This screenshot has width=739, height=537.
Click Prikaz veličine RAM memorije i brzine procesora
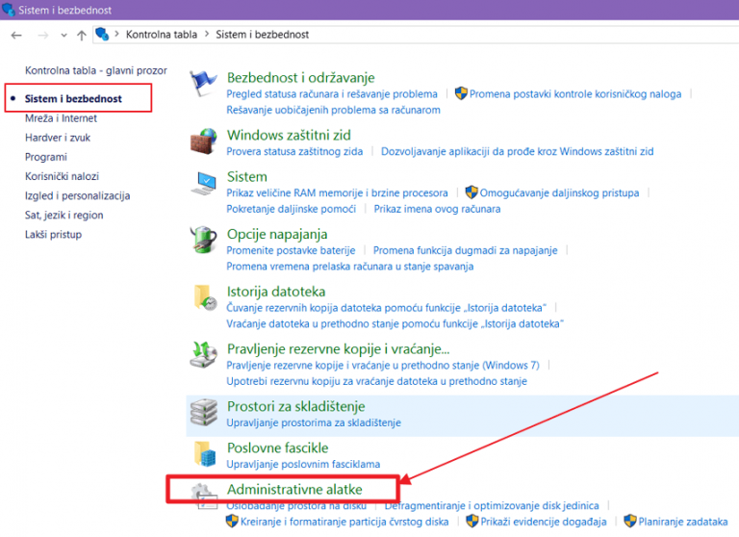337,192
